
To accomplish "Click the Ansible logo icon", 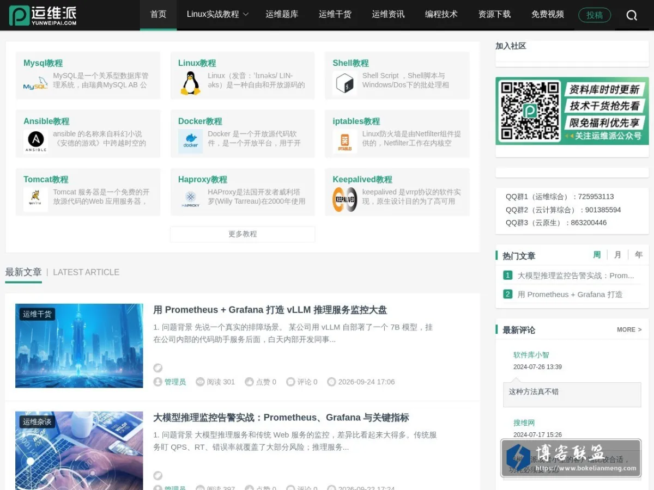I will click(x=35, y=142).
